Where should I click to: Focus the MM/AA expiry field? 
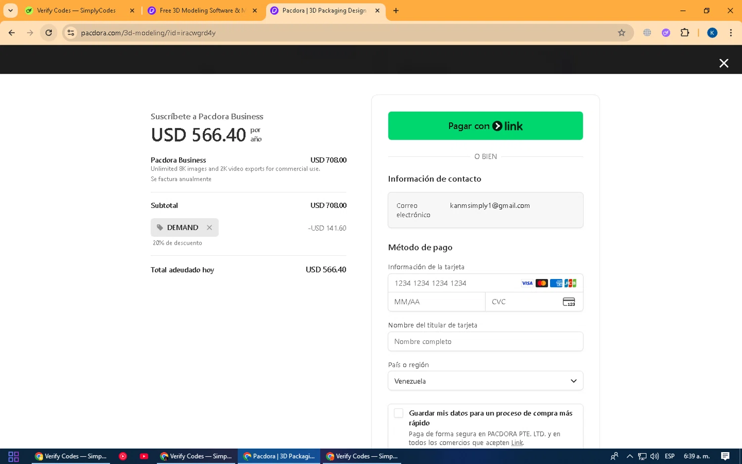(436, 302)
